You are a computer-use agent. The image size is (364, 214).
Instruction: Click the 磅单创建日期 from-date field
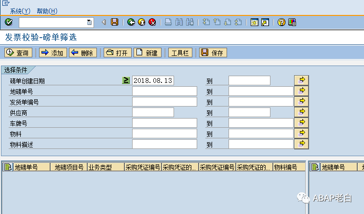[x=153, y=80]
